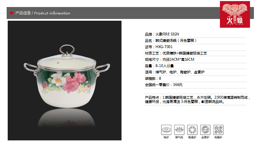Click the pot lid handle in photo
The width and height of the screenshot is (263, 146).
tap(67, 51)
